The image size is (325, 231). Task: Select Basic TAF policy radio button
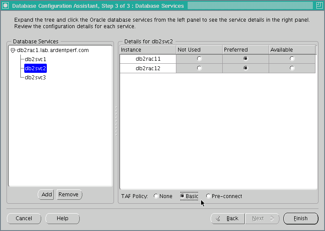(x=182, y=196)
